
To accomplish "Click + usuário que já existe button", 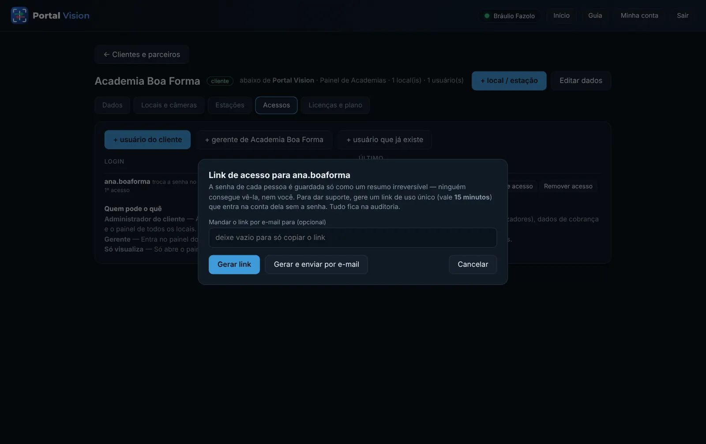I will 385,140.
